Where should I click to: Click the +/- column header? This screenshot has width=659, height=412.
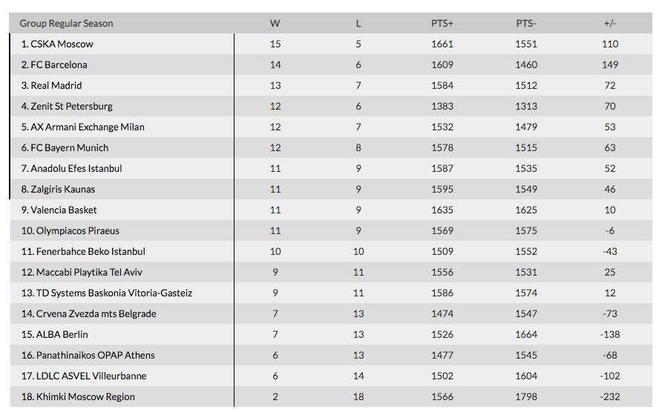(x=610, y=23)
